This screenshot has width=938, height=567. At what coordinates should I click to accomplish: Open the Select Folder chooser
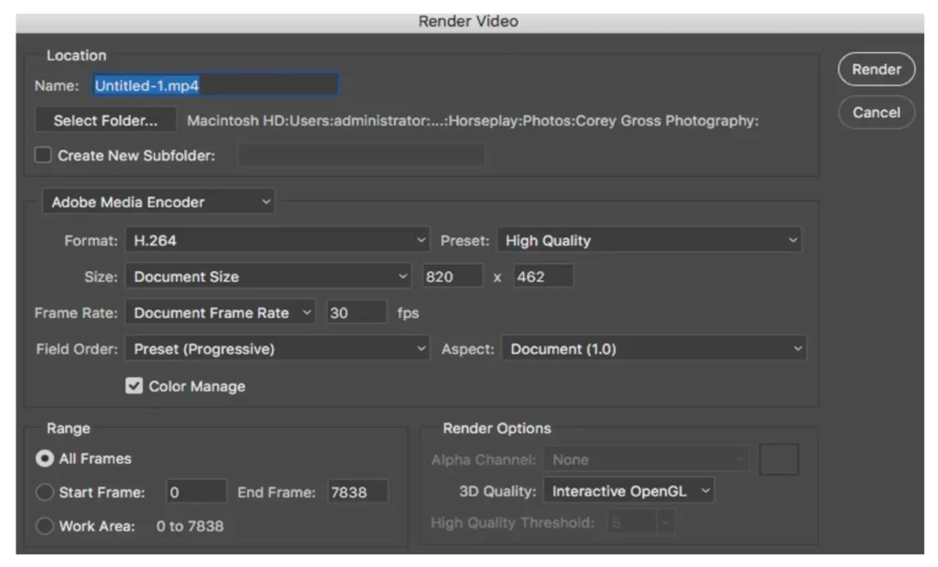click(105, 121)
